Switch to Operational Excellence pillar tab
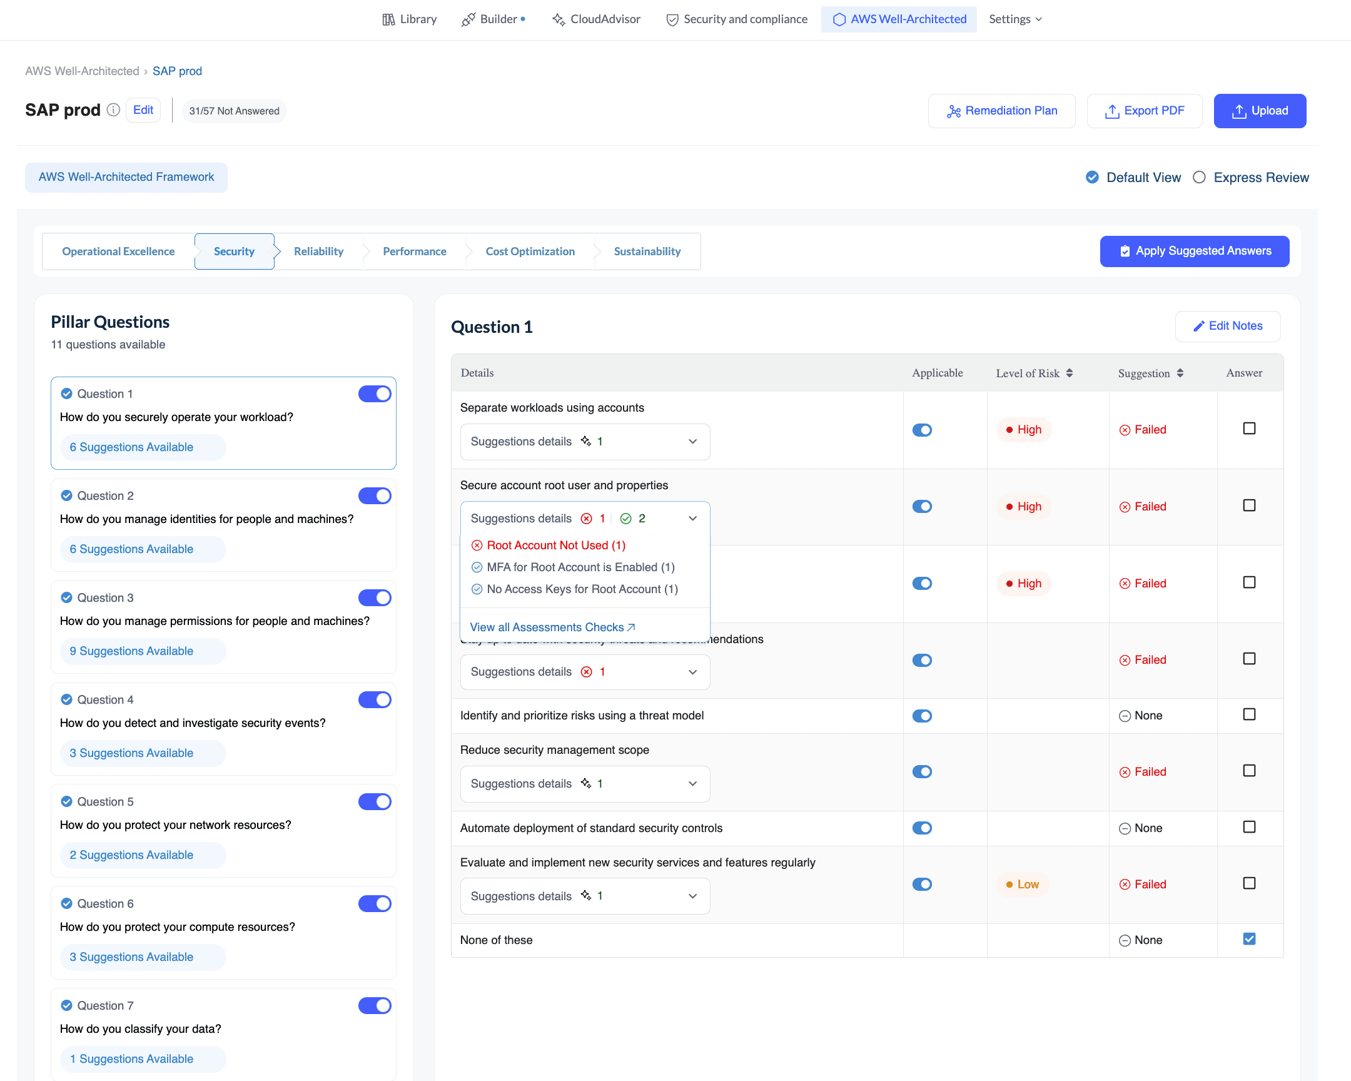 click(118, 251)
